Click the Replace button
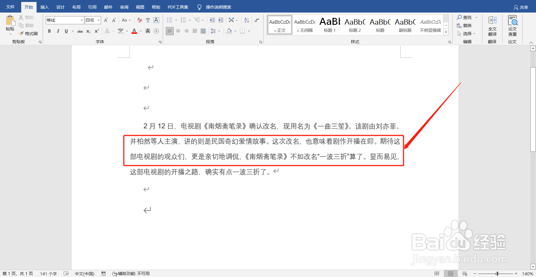536x277 pixels. pyautogui.click(x=464, y=25)
